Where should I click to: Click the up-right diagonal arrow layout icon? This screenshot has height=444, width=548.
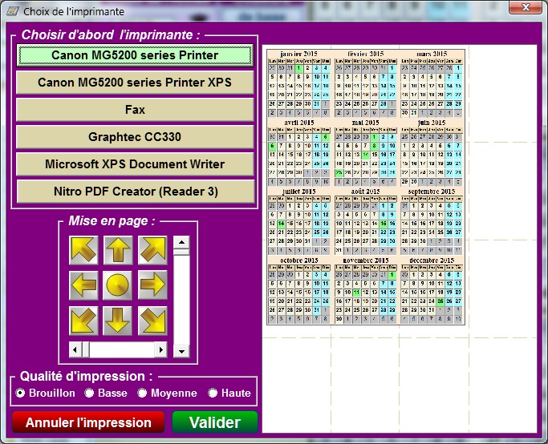152,251
